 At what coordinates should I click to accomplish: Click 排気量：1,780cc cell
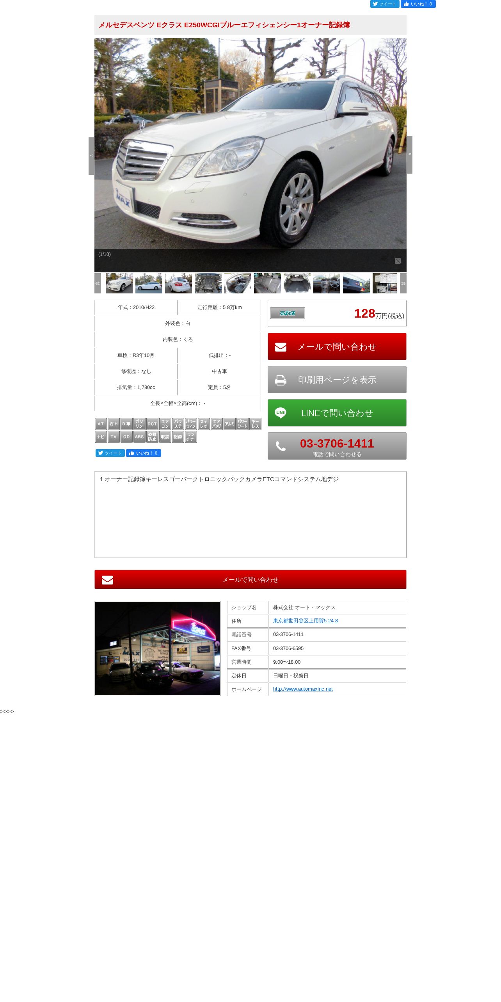[x=136, y=387]
